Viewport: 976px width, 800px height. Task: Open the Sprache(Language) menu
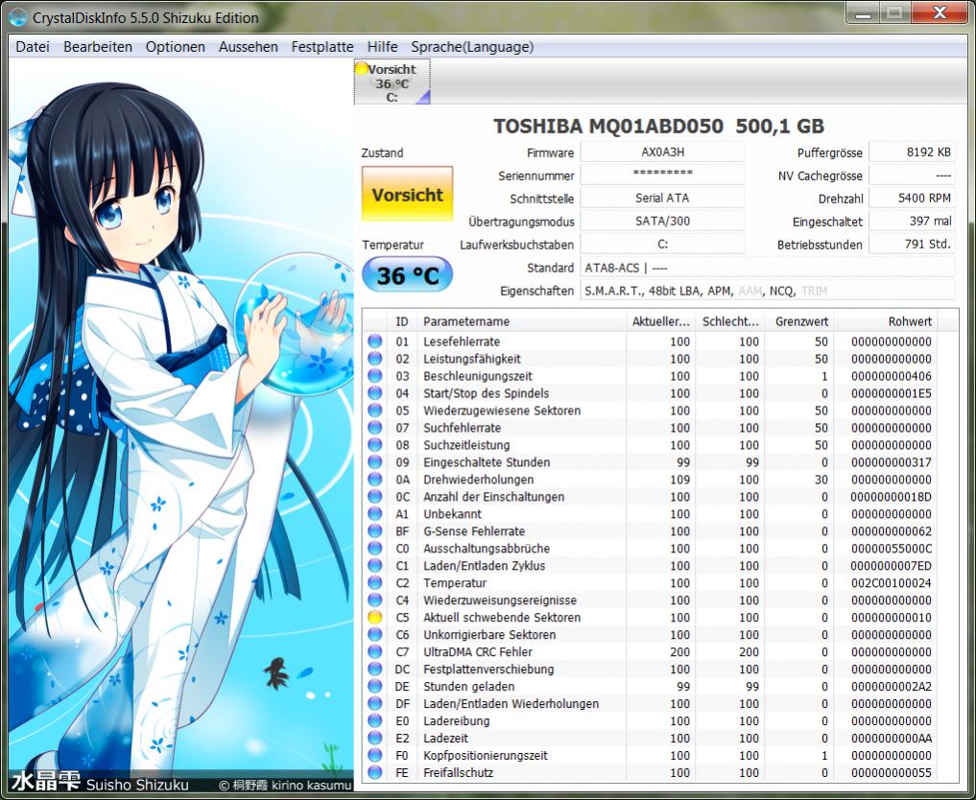[x=472, y=47]
